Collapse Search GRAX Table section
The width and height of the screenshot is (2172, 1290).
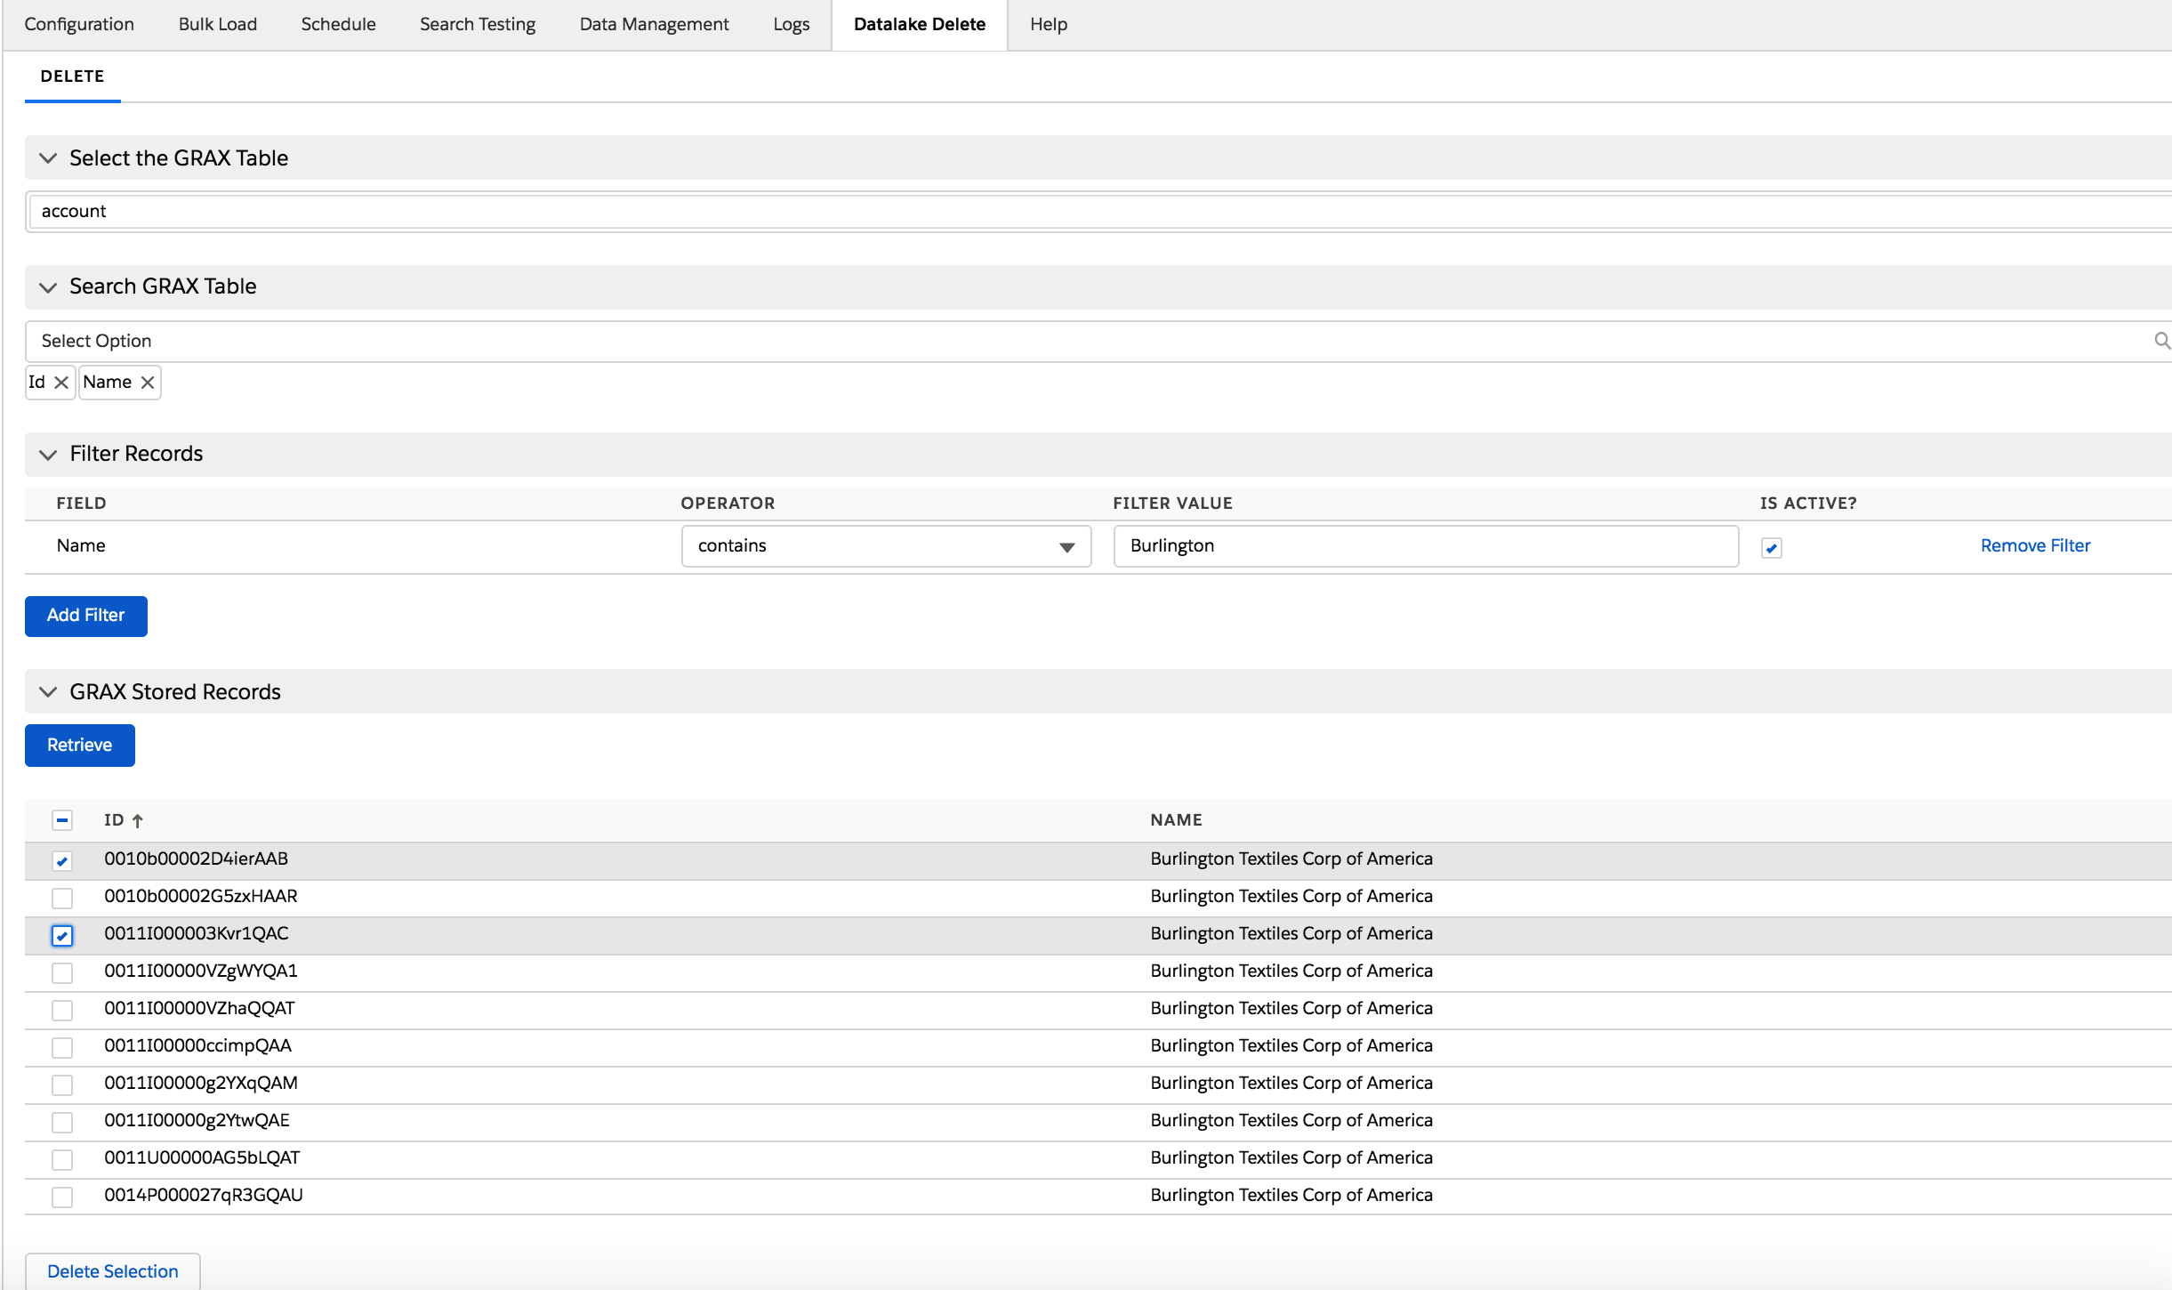48,286
